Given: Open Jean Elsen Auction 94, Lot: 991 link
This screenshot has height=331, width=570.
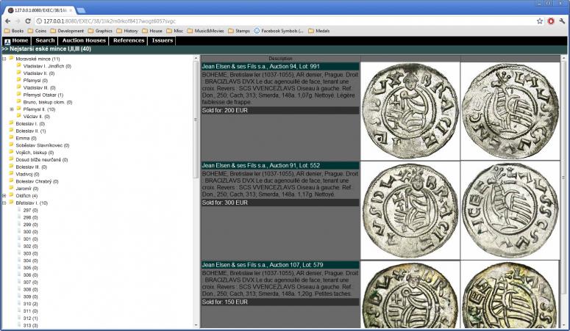Looking at the screenshot, I should tap(260, 66).
